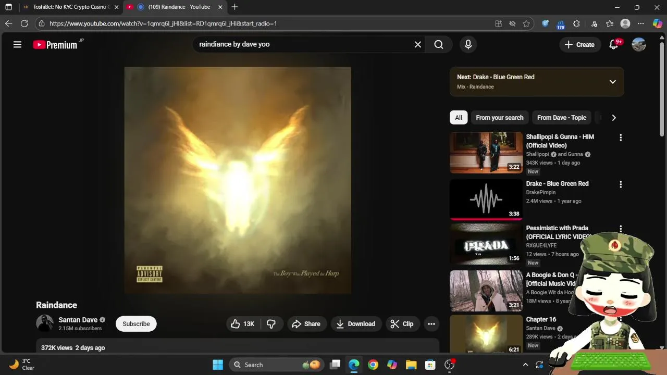Open a new browser tab
The width and height of the screenshot is (667, 375).
pos(234,7)
